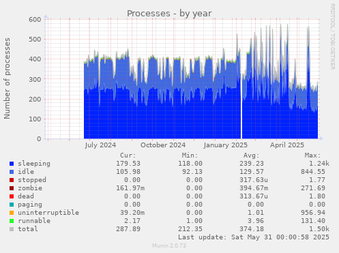The image size is (339, 253).
Task: Select the 'paging' legend label
Action: (x=30, y=205)
